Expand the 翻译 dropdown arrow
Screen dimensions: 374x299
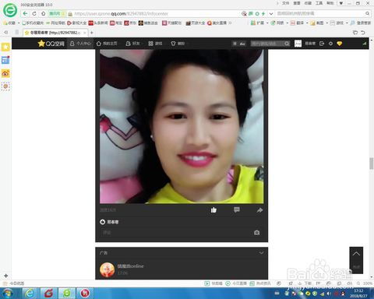click(307, 23)
